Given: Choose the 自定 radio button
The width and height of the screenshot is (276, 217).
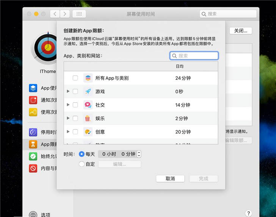Looking at the screenshot, I should click(x=82, y=164).
